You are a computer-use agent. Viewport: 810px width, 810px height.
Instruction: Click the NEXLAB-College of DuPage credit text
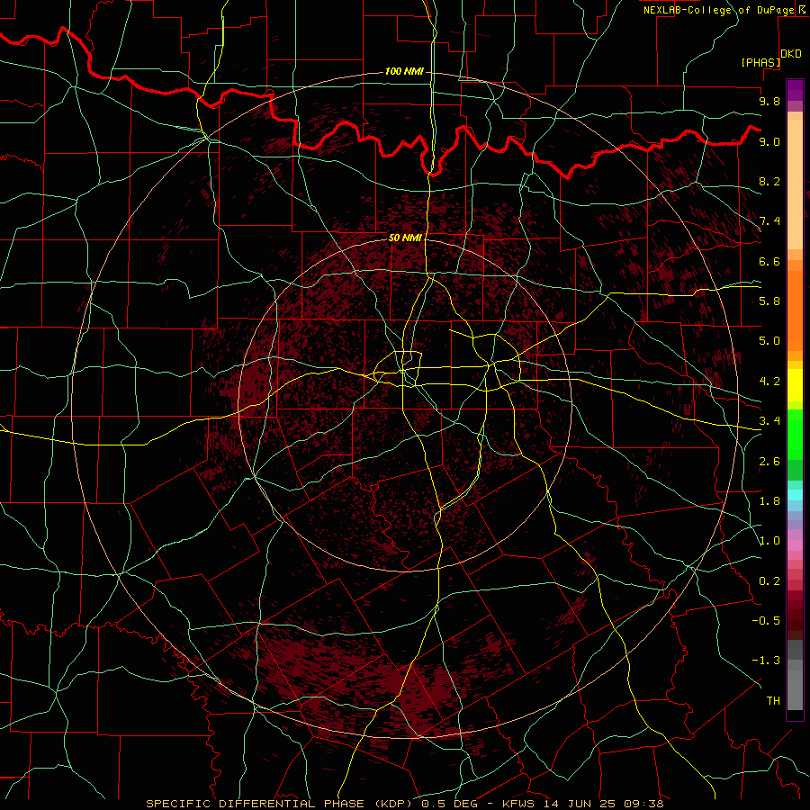click(x=720, y=10)
